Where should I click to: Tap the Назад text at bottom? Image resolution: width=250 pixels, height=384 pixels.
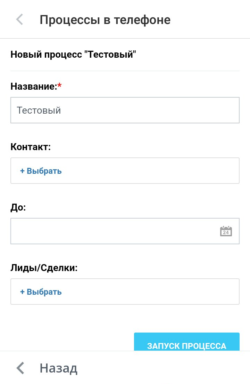pos(58,368)
